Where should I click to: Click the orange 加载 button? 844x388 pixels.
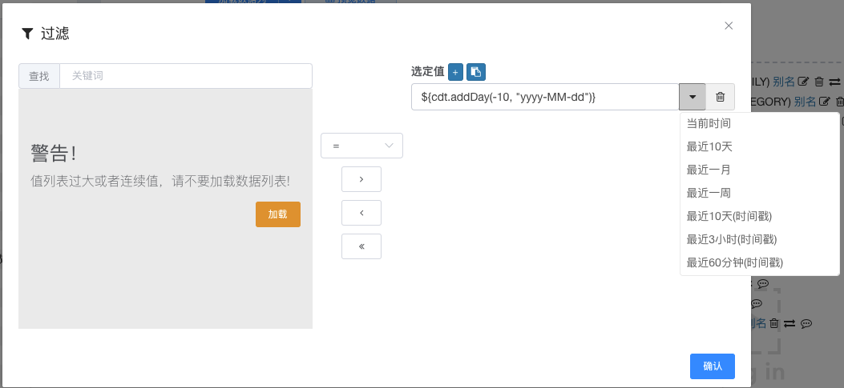click(x=278, y=214)
